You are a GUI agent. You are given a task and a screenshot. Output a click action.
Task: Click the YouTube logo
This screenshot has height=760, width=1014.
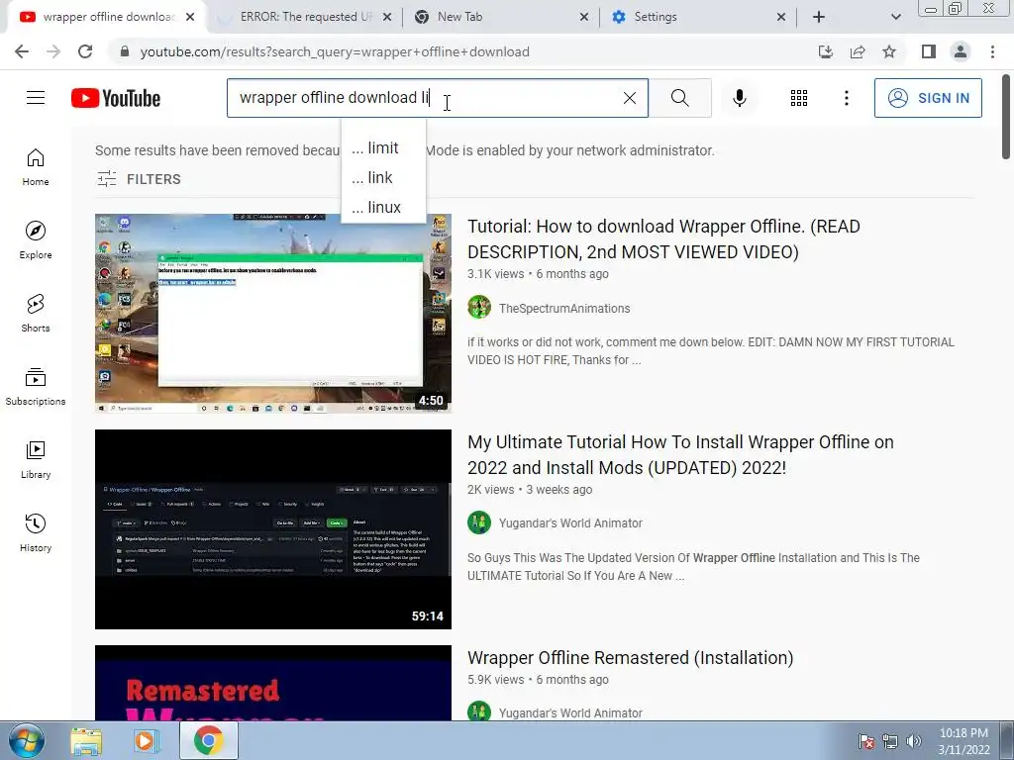coord(116,98)
